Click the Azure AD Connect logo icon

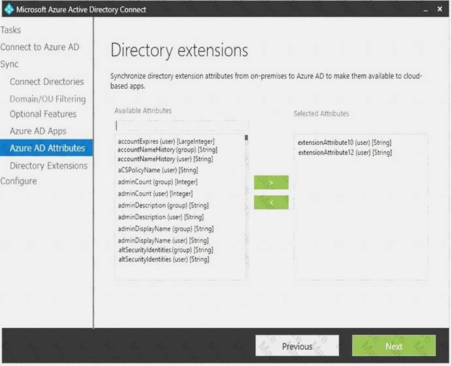pyautogui.click(x=9, y=9)
